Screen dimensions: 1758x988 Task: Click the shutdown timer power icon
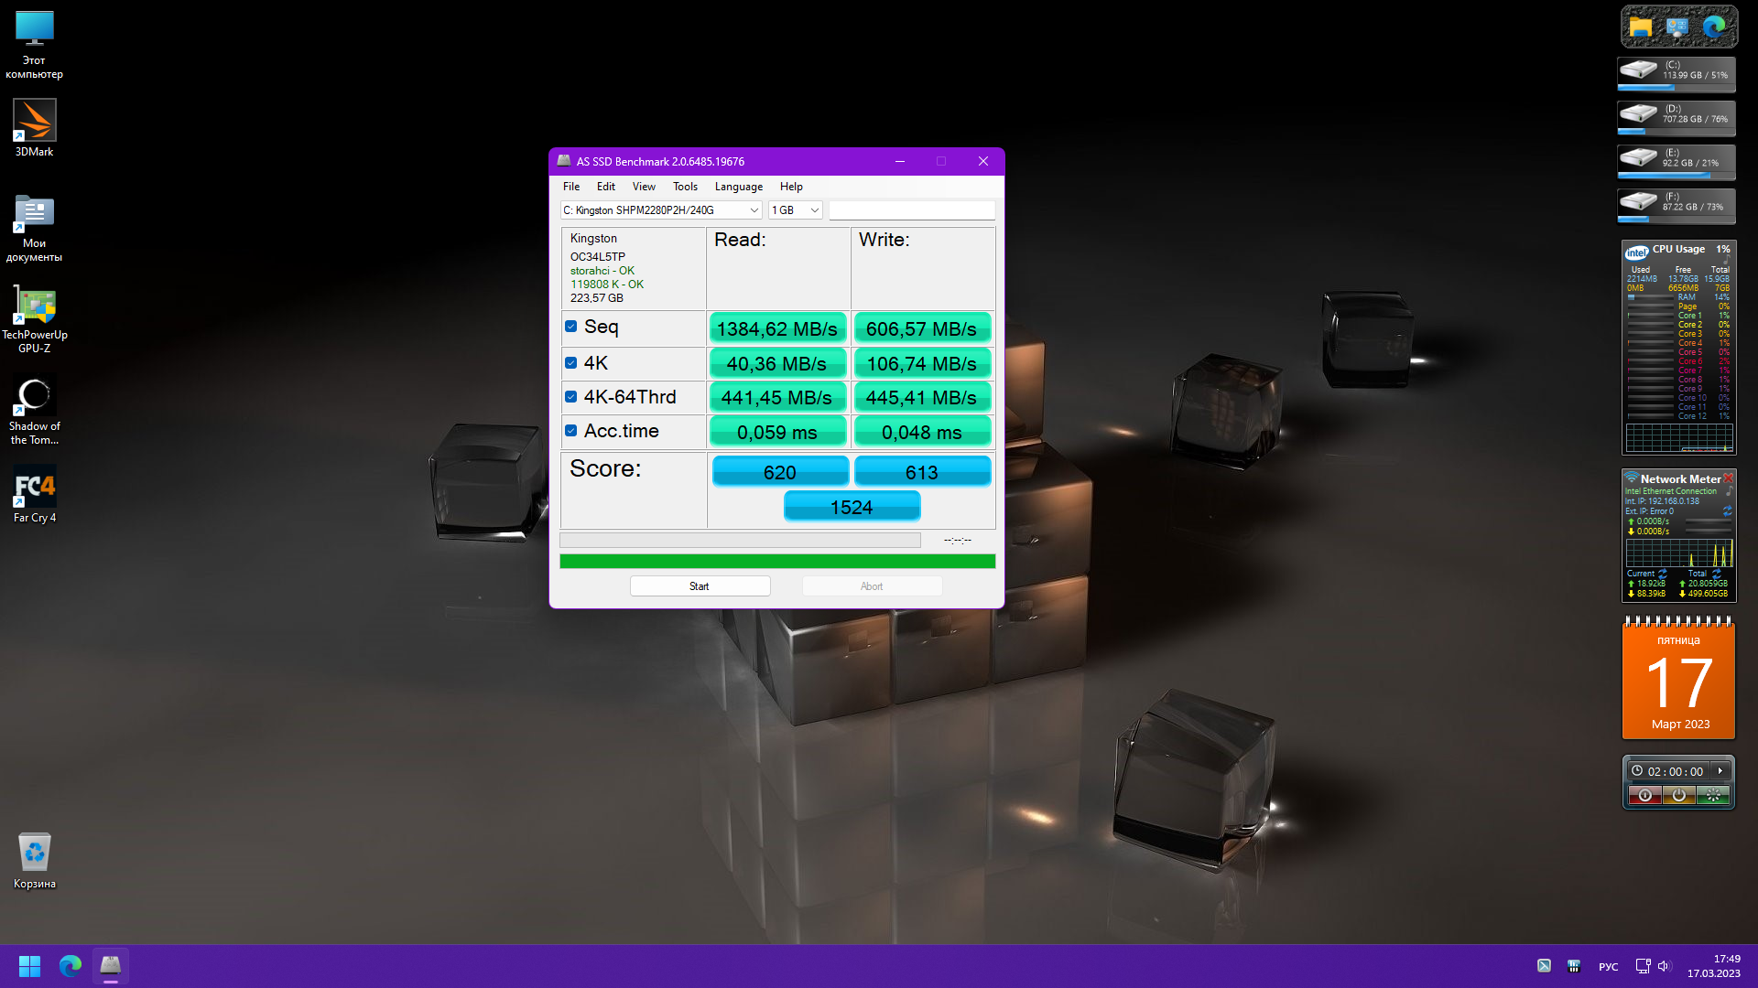[x=1678, y=795]
